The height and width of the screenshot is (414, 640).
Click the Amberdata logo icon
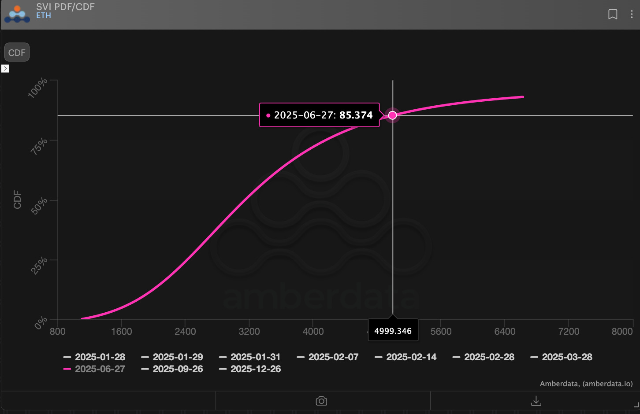(x=17, y=14)
